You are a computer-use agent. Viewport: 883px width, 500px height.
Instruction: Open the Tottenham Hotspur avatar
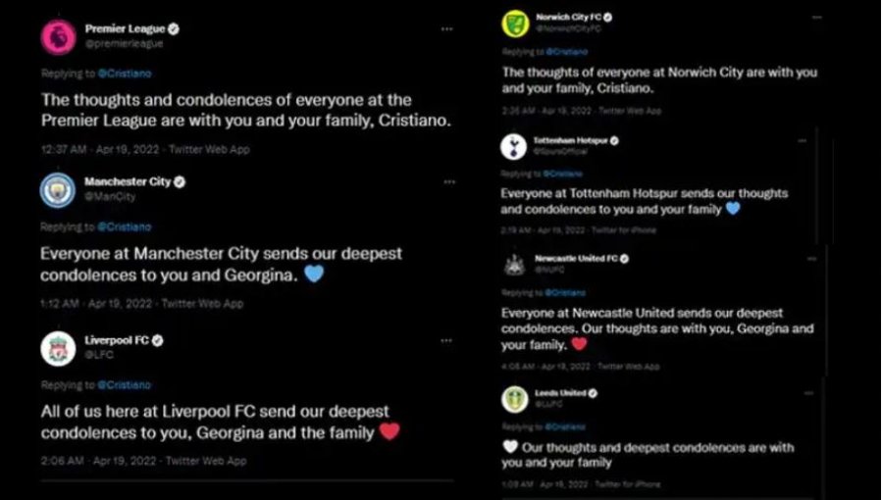point(513,147)
